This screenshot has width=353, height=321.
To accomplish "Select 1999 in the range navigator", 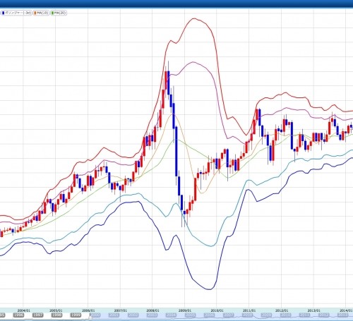I will point(76,315).
